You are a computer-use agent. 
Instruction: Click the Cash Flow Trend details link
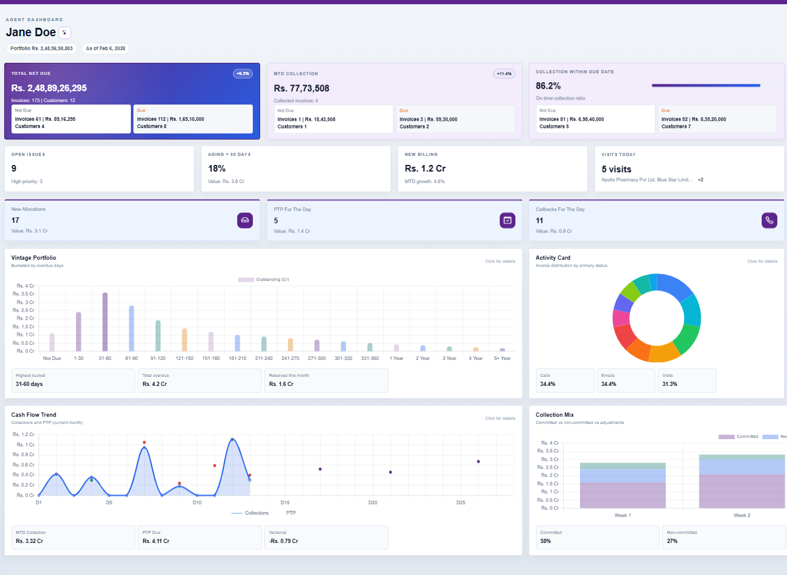click(500, 418)
